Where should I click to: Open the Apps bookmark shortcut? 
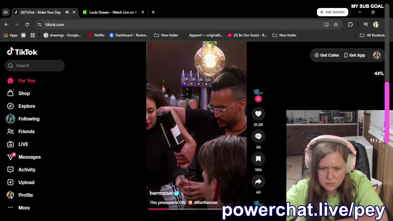pos(10,35)
